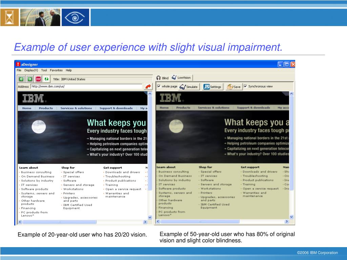Click "On Demand Business" link in the left pane
This screenshot has height=260, width=347.
pos(38,176)
